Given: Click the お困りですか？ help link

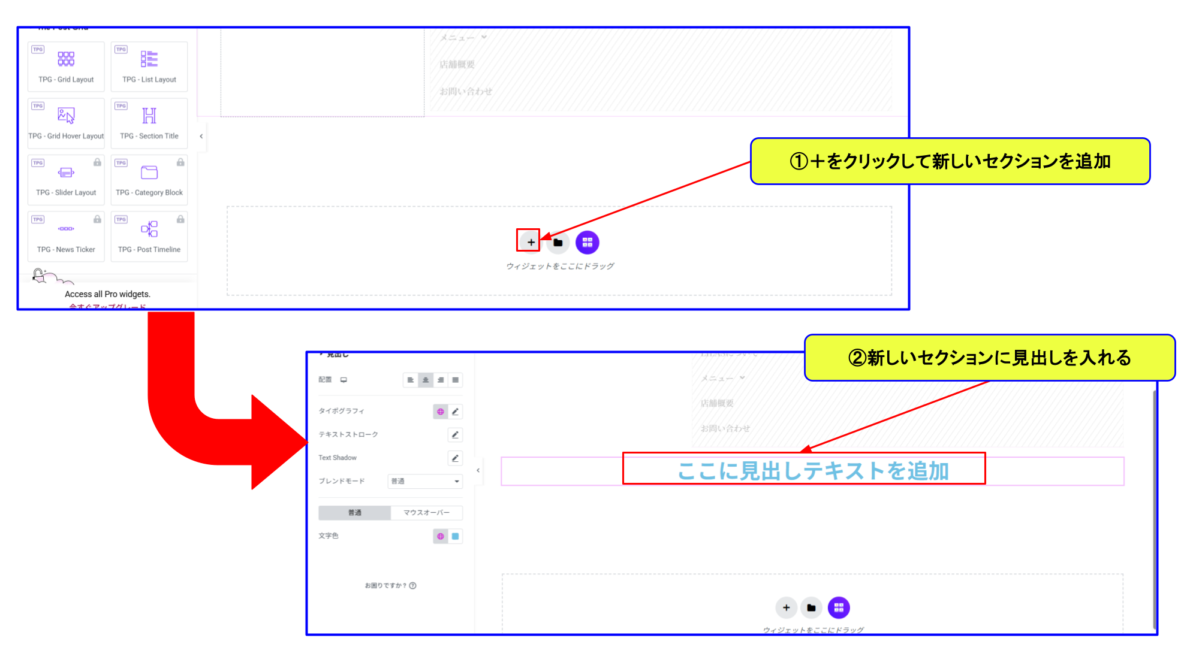Looking at the screenshot, I should coord(390,585).
